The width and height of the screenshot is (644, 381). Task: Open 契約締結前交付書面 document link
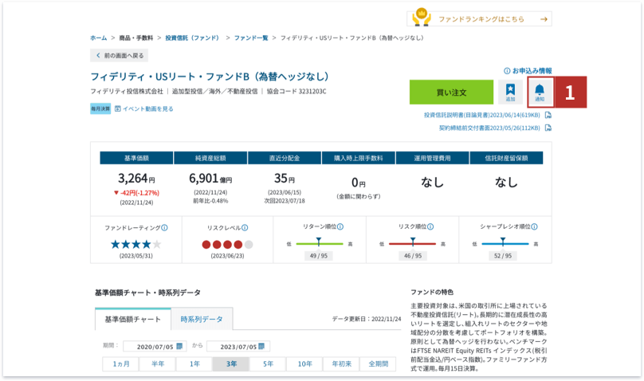[x=489, y=128]
